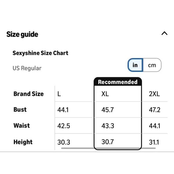Select the Brand Size row header
Screen dimensions: 174x174
tap(28, 94)
